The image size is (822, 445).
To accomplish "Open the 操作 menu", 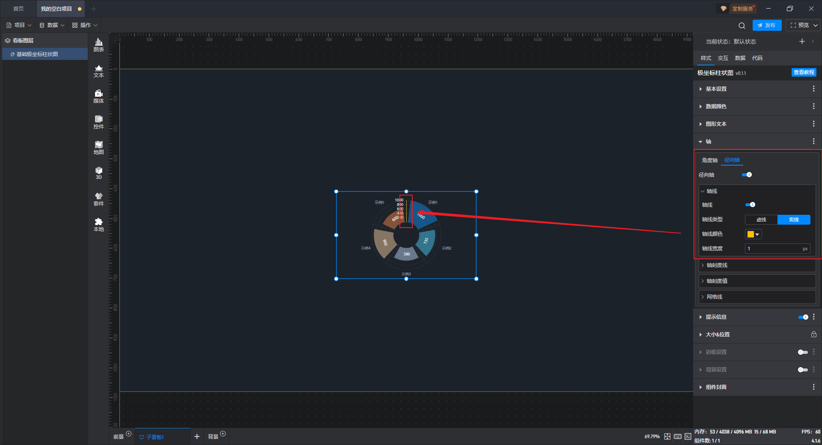I will pyautogui.click(x=85, y=25).
